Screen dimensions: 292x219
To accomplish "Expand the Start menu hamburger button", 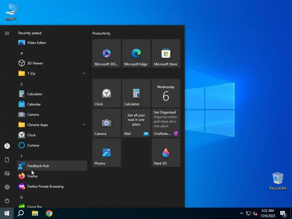I will tap(7, 33).
